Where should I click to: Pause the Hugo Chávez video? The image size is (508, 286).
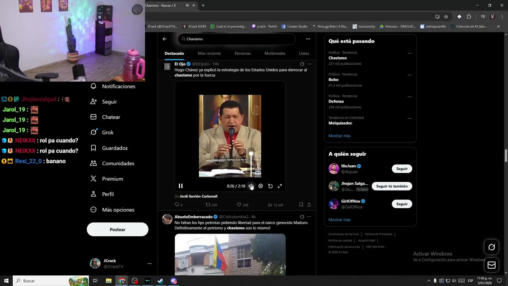point(181,186)
